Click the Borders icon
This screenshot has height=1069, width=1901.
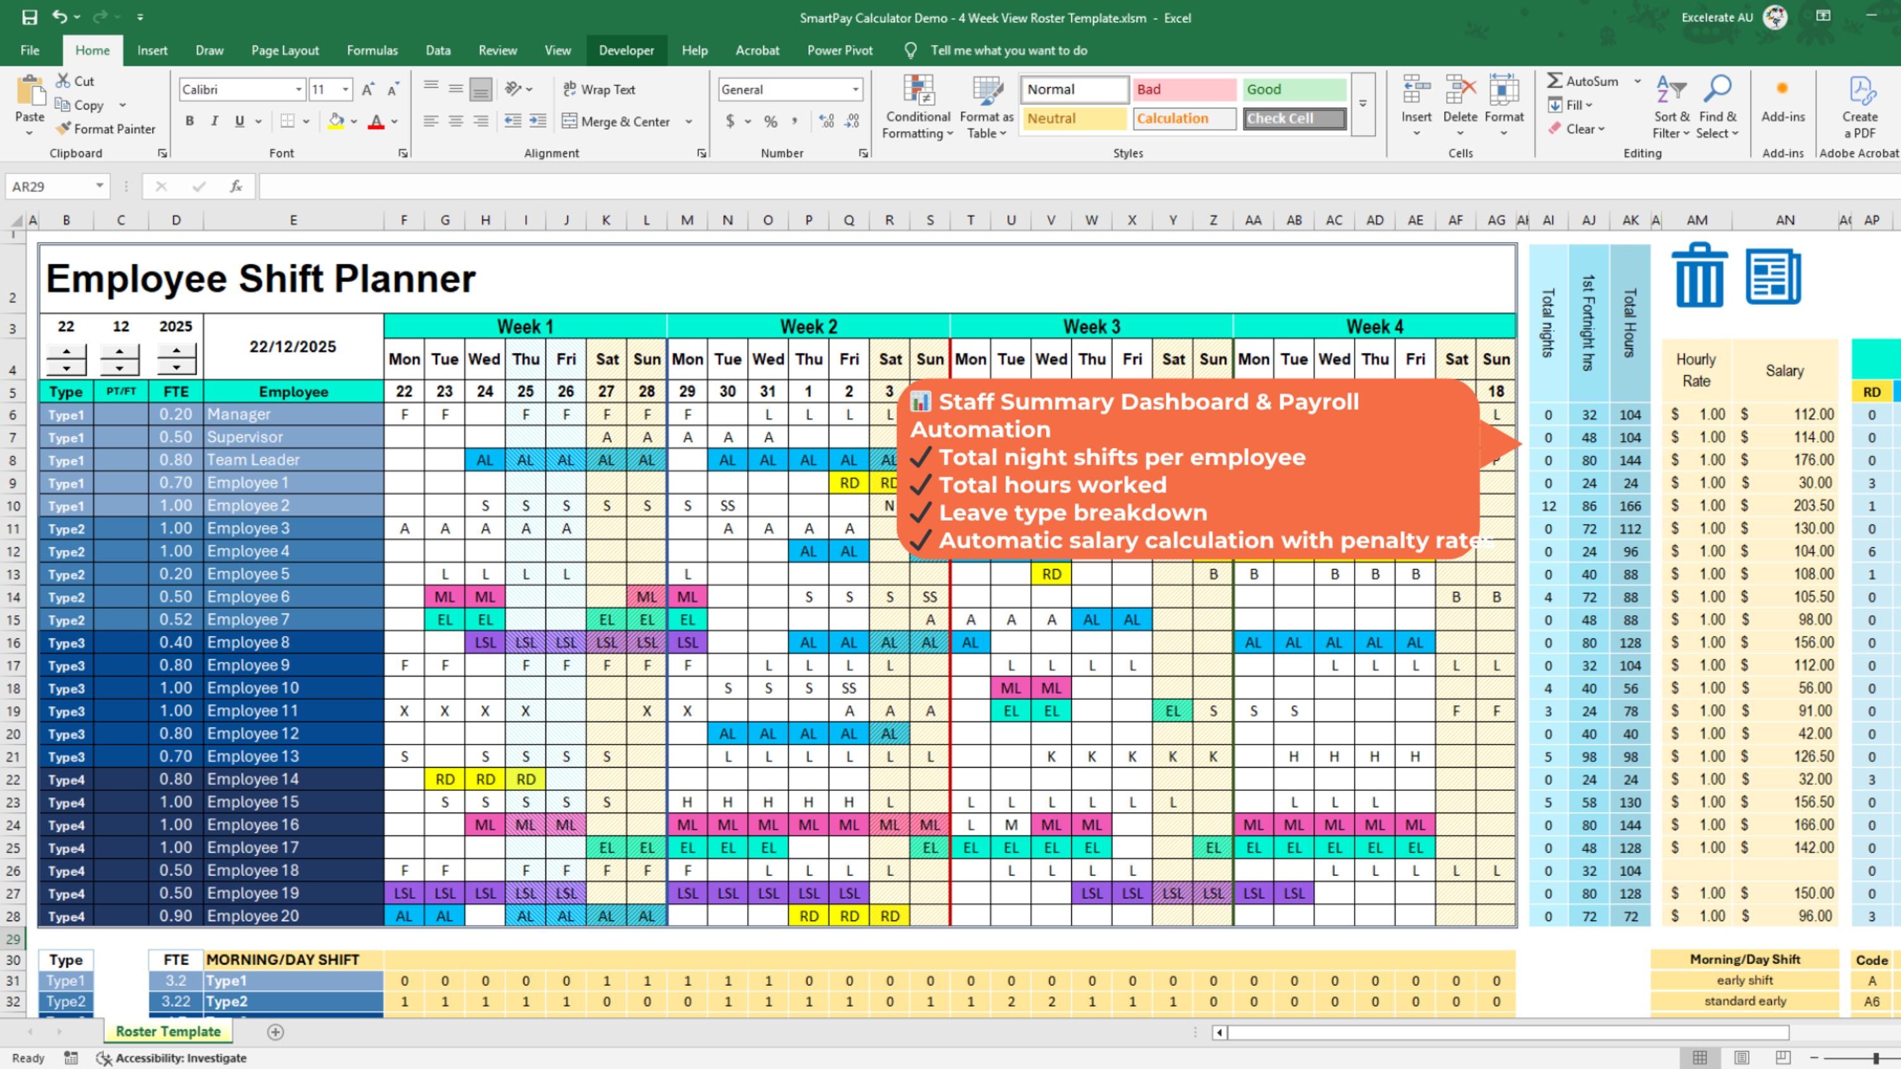click(x=288, y=121)
